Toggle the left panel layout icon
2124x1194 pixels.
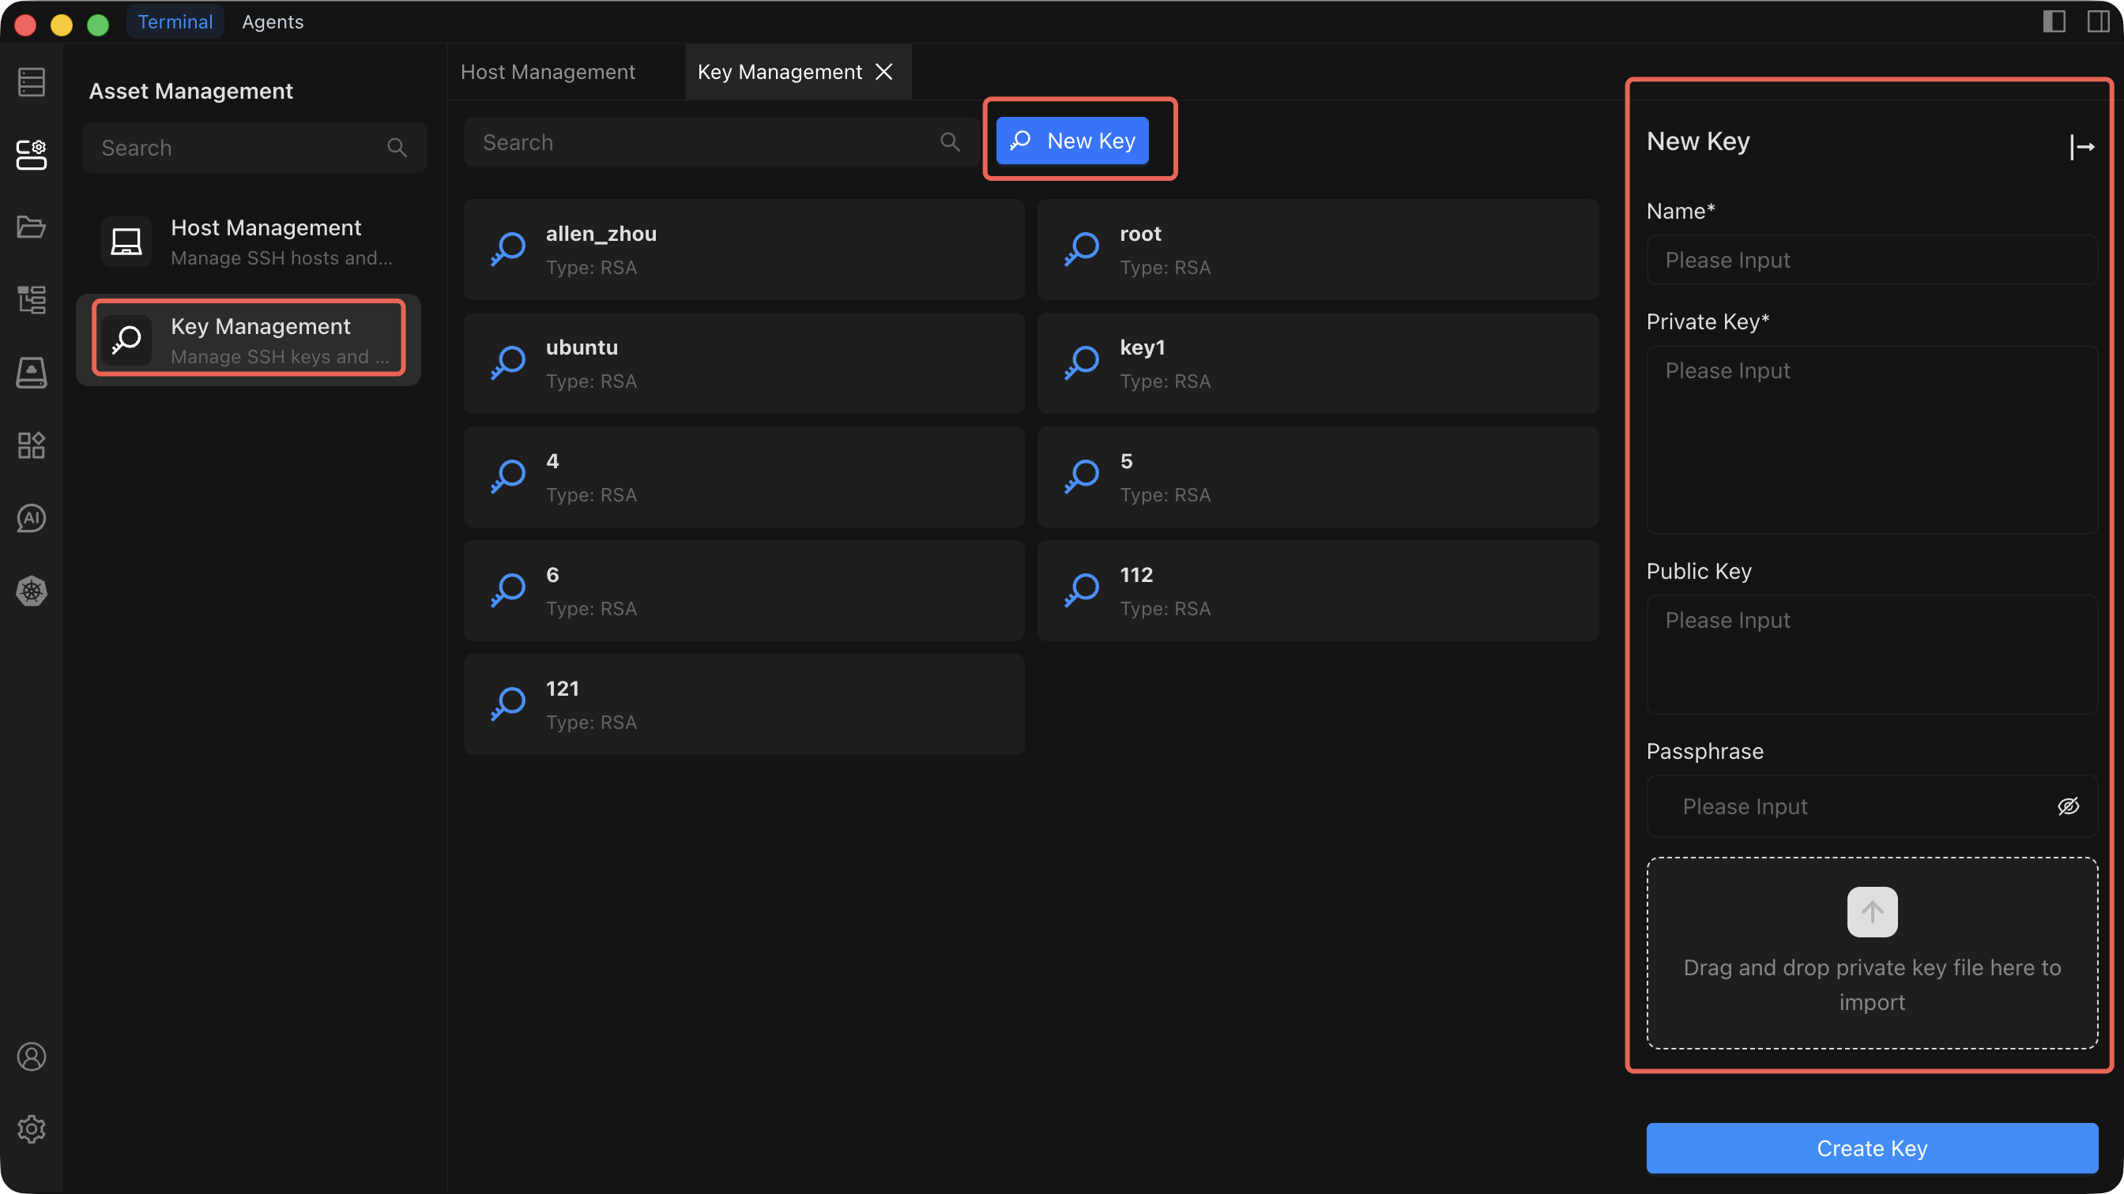2054,21
